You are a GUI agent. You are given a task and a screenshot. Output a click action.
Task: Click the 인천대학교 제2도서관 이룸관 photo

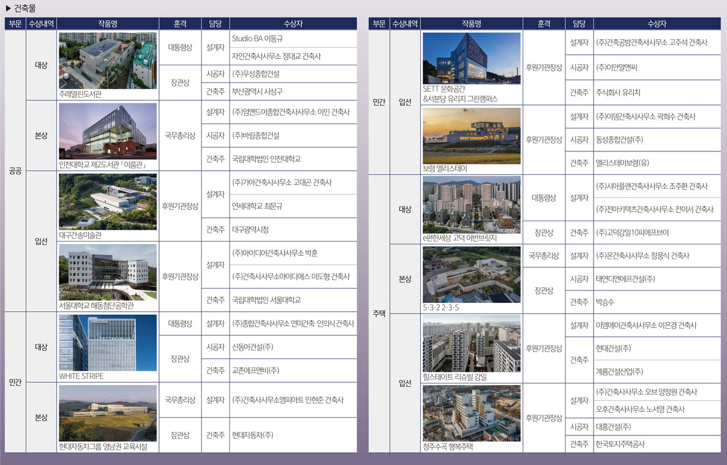[107, 131]
